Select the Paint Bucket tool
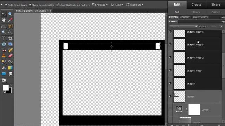Viewport: 225px width, 126px height. 4,68
